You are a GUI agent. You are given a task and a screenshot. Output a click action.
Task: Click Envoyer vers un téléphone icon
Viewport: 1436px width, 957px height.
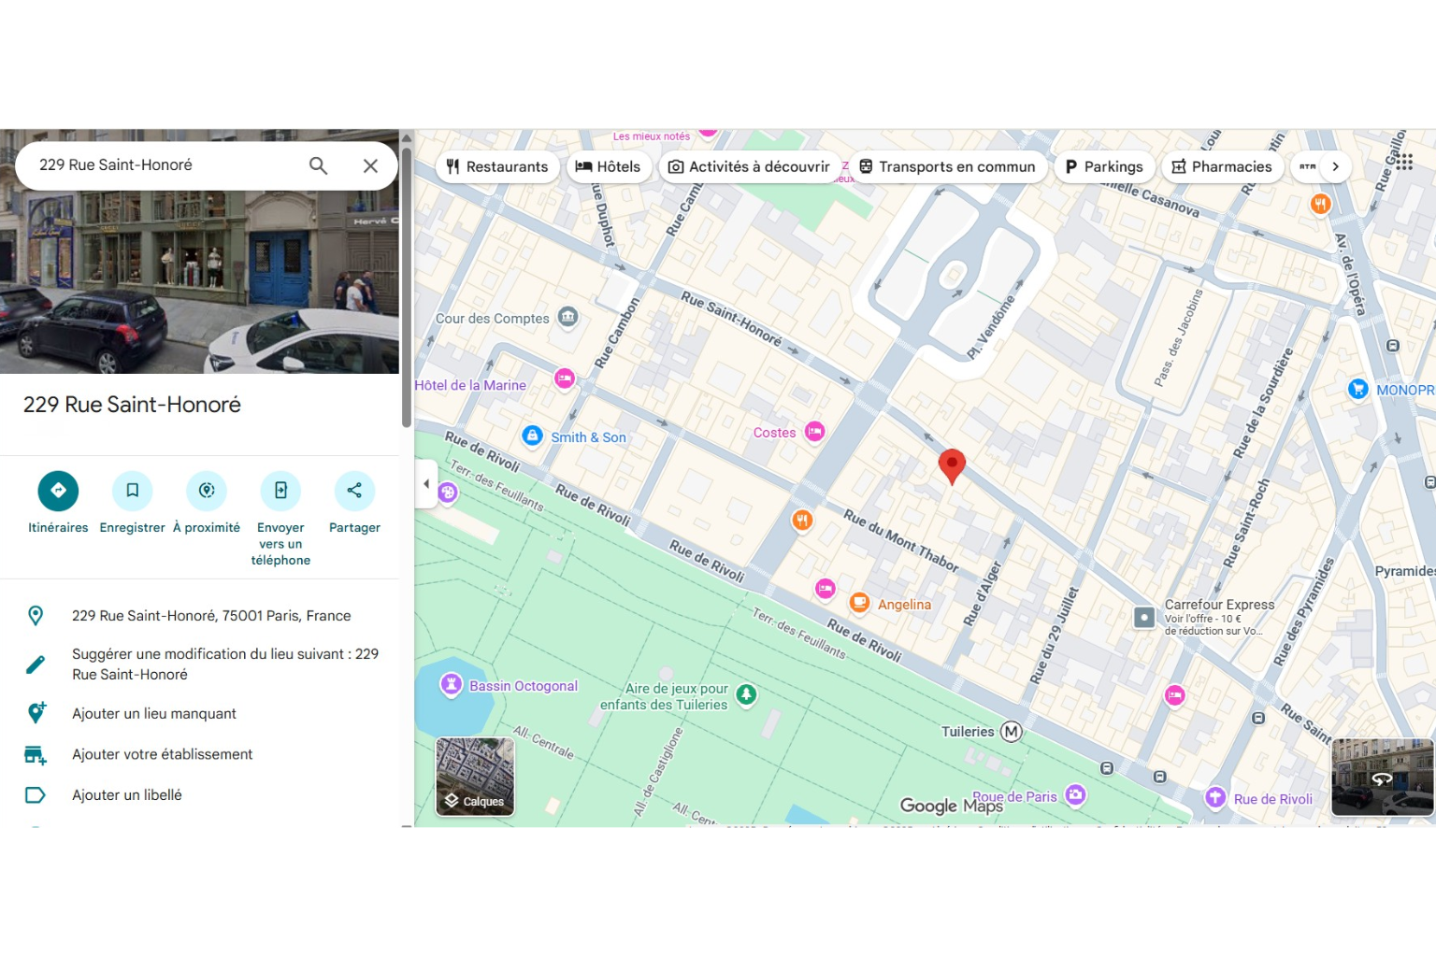280,491
